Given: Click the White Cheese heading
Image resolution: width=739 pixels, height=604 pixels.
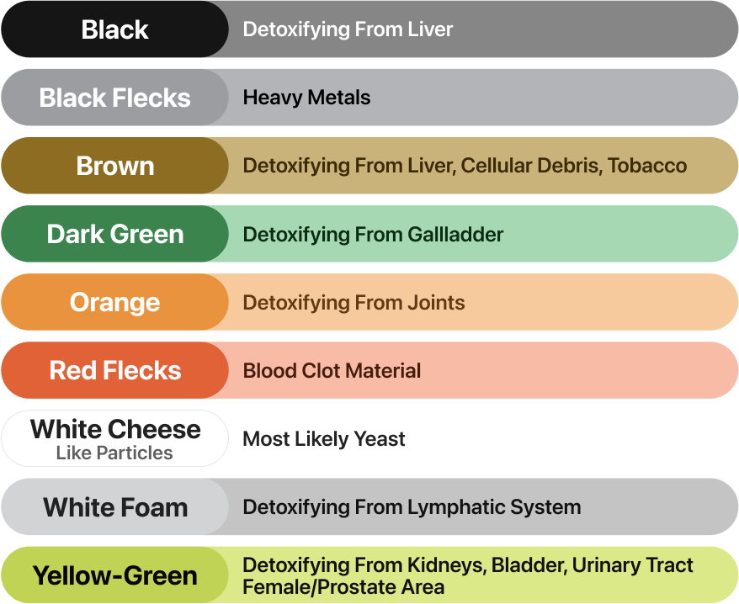Looking at the screenshot, I should tap(115, 429).
